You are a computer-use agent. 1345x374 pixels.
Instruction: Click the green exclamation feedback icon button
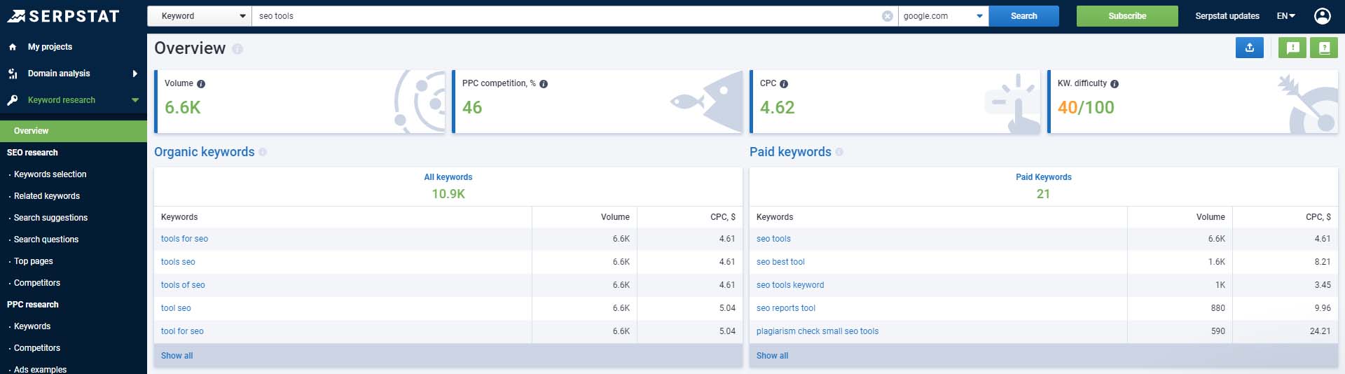1292,48
